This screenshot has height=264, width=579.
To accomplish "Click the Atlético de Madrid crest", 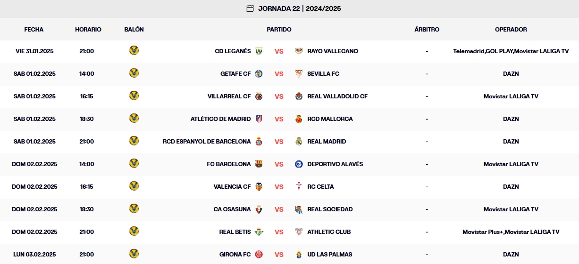I will click(x=259, y=119).
